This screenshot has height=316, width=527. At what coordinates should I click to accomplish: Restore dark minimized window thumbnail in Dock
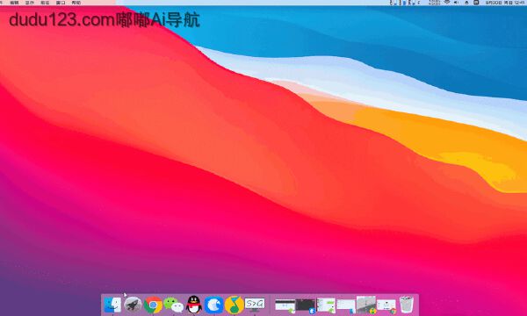pos(305,305)
